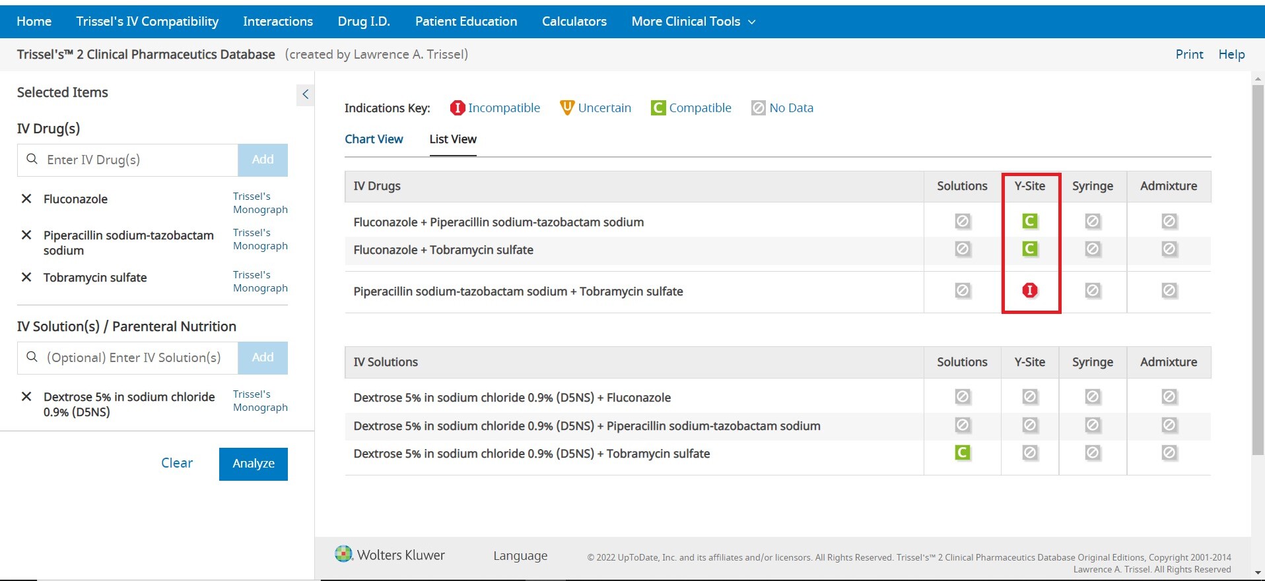Click Fluconazole + Tobramycin Syringe no-data icon
The image size is (1265, 581).
click(x=1092, y=249)
